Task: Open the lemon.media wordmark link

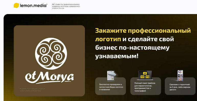Action: pyautogui.click(x=34, y=6)
